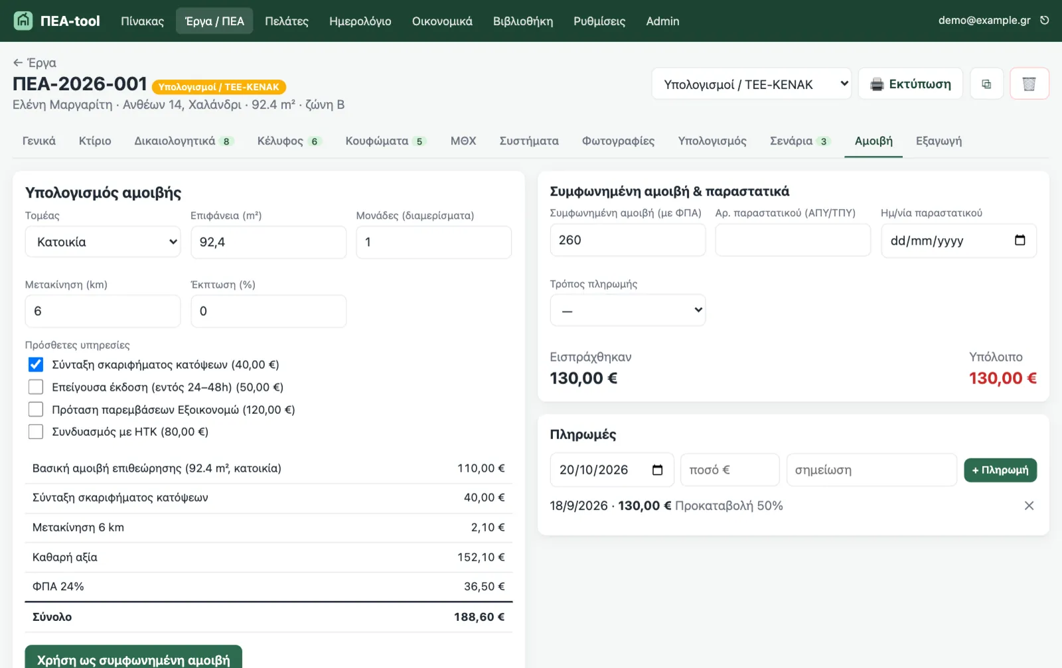The width and height of the screenshot is (1062, 668).
Task: Open the Κουφώματα tab
Action: pyautogui.click(x=386, y=141)
